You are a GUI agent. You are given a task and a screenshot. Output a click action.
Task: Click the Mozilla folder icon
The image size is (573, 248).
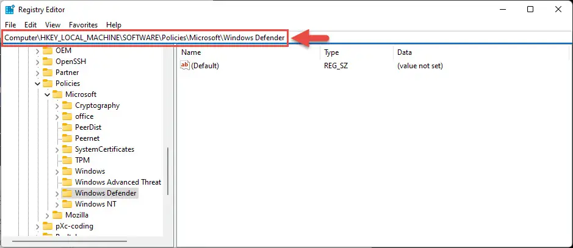[57, 214]
